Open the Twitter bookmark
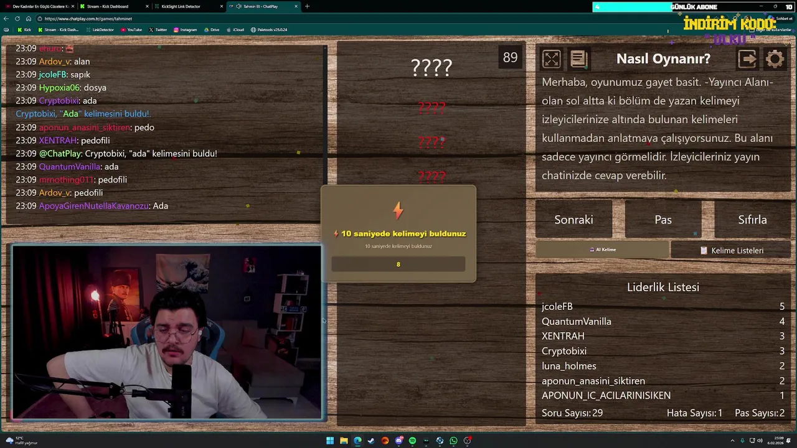This screenshot has width=797, height=448. pyautogui.click(x=158, y=30)
